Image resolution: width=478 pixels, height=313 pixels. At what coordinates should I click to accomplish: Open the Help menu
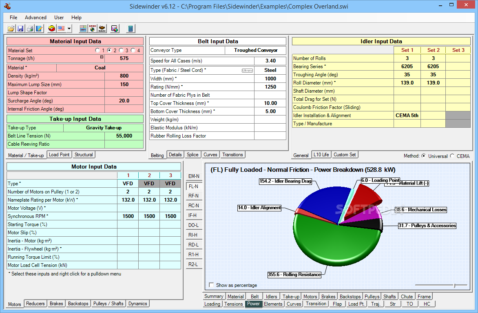point(76,18)
